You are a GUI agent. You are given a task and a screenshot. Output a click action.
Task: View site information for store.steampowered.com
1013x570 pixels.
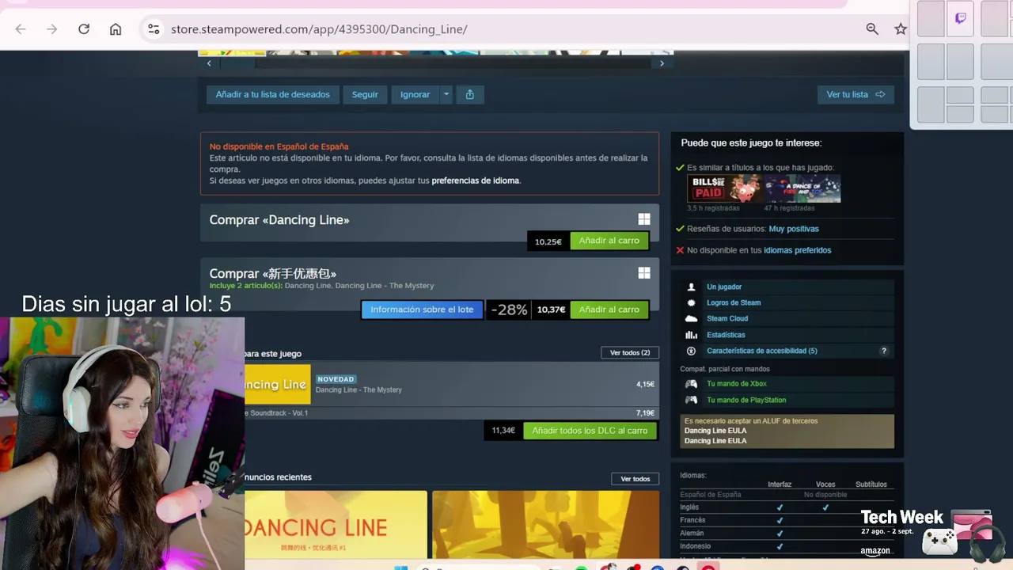pyautogui.click(x=154, y=29)
